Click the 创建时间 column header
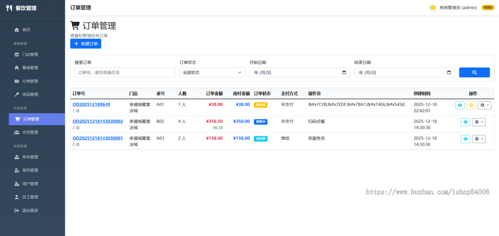 pyautogui.click(x=422, y=93)
